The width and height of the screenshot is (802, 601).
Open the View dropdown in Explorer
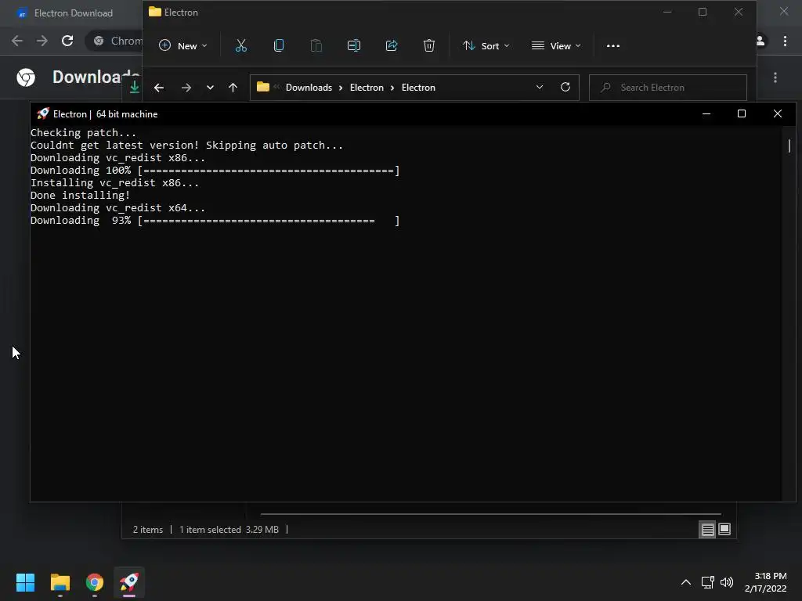point(556,45)
